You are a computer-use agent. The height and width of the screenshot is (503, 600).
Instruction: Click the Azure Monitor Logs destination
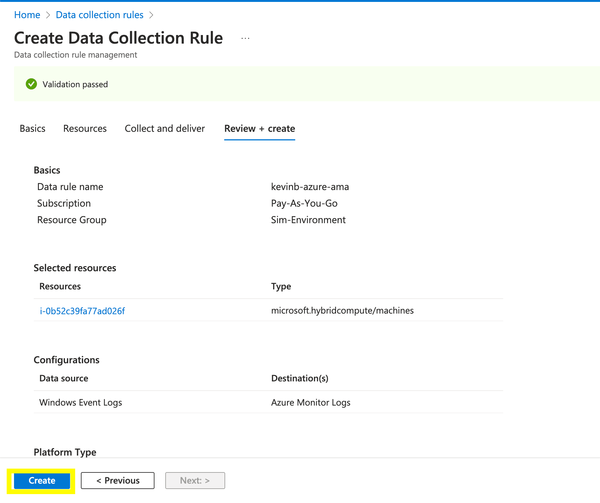point(311,402)
